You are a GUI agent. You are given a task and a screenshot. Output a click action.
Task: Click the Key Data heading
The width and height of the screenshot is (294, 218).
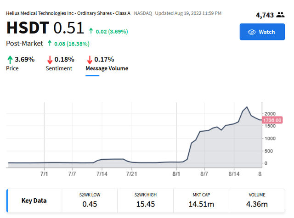(x=34, y=201)
